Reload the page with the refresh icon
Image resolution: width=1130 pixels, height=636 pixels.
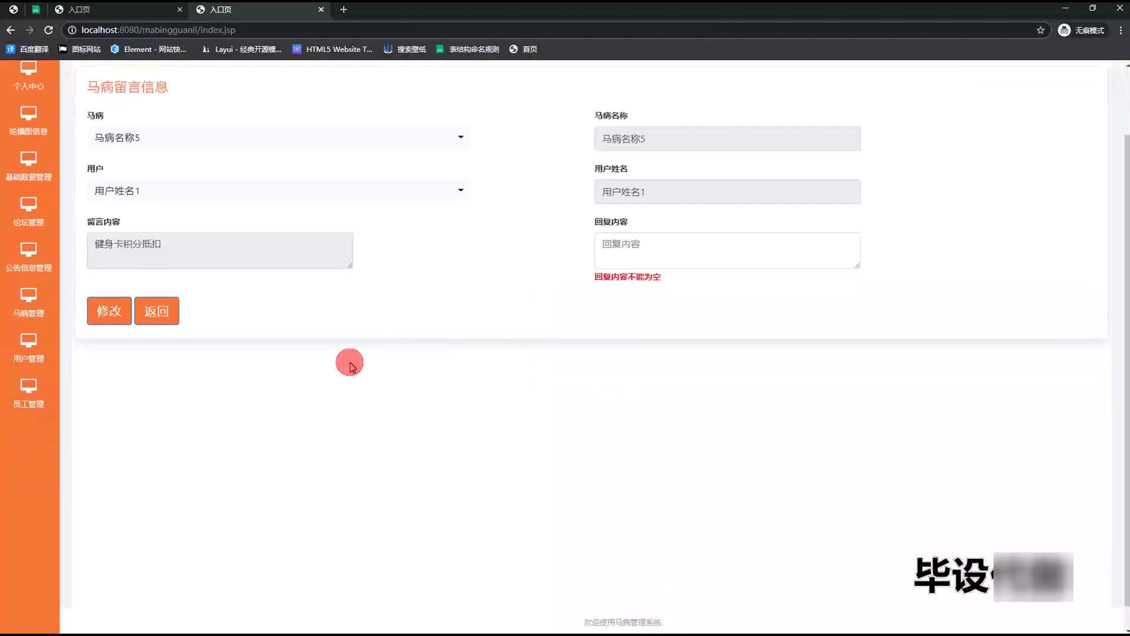(49, 30)
